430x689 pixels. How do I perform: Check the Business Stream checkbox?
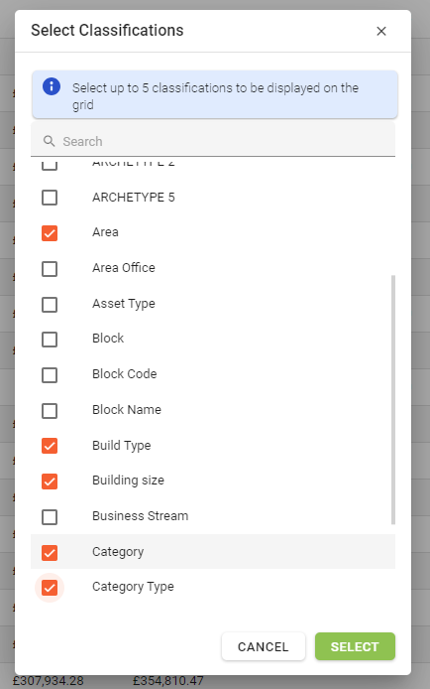(50, 516)
